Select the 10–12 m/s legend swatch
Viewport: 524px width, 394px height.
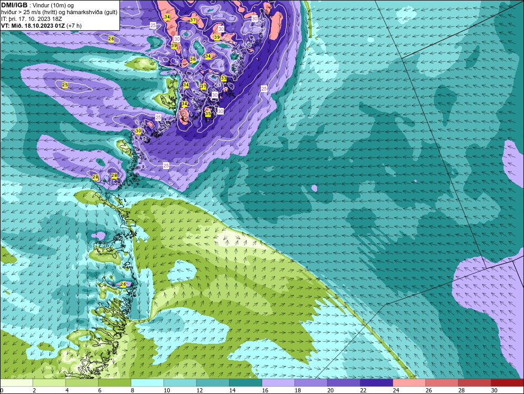pyautogui.click(x=180, y=382)
